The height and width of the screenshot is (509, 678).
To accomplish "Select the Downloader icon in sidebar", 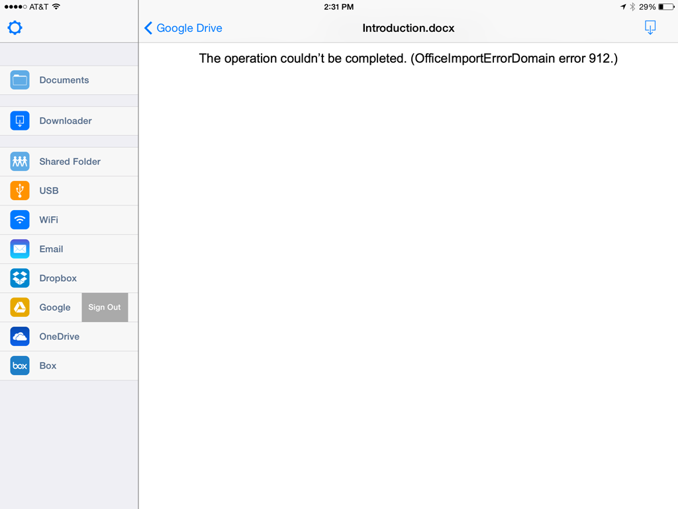I will pos(20,121).
